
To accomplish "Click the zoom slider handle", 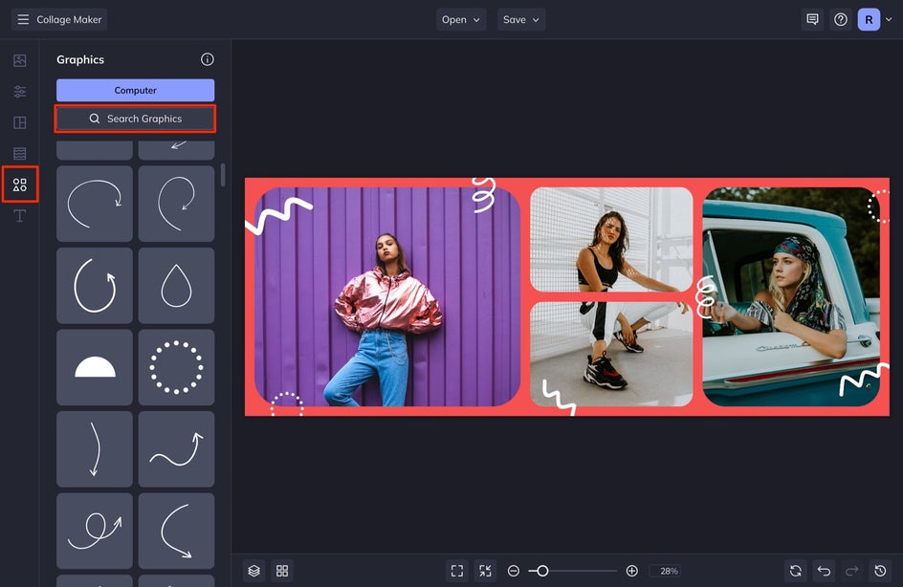I will [x=542, y=571].
